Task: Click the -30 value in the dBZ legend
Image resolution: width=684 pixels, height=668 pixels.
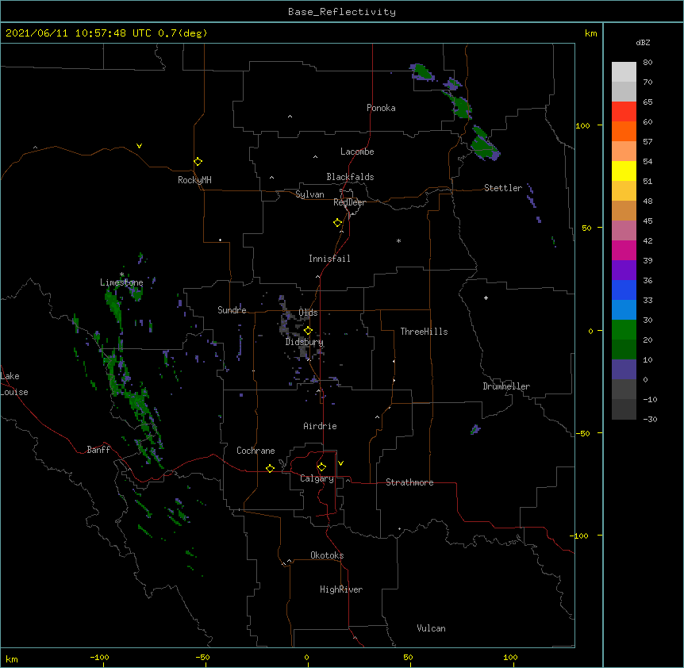Action: tap(650, 419)
